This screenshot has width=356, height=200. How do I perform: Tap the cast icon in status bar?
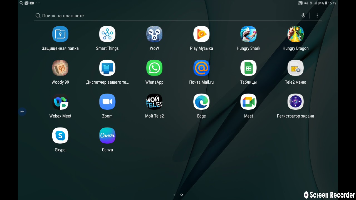pyautogui.click(x=300, y=3)
